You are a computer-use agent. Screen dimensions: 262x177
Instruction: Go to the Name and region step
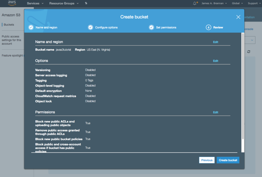[x=46, y=27]
